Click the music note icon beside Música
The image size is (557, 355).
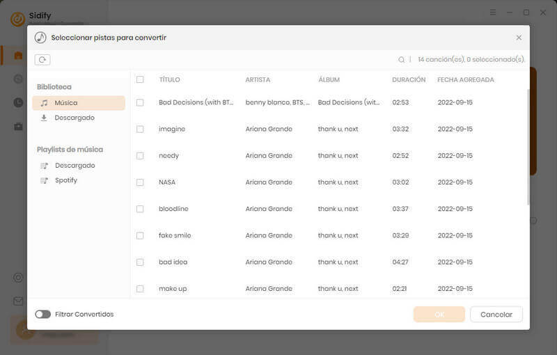click(44, 103)
